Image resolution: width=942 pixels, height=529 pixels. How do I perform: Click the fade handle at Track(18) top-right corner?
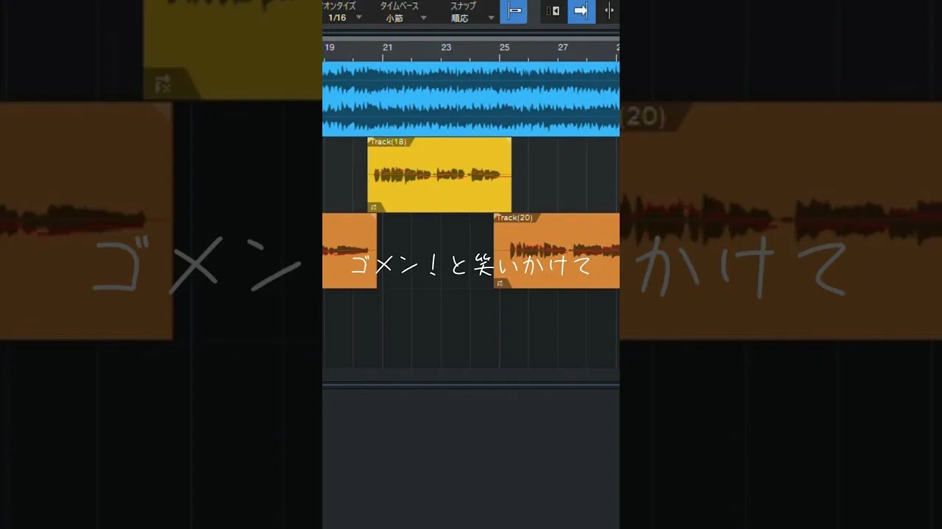click(x=508, y=140)
